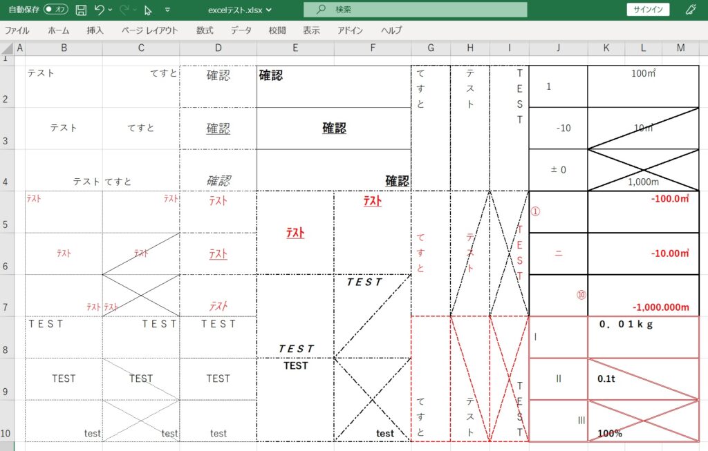Switch to the ホーム ribbon tab
The image size is (708, 451).
coord(58,30)
